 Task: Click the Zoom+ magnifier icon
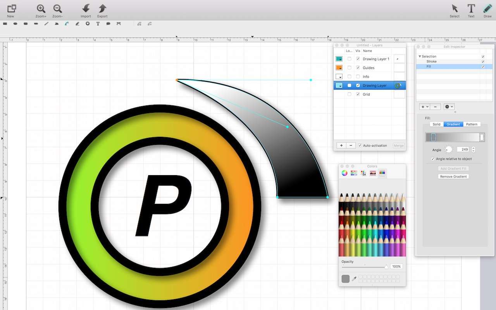(41, 9)
